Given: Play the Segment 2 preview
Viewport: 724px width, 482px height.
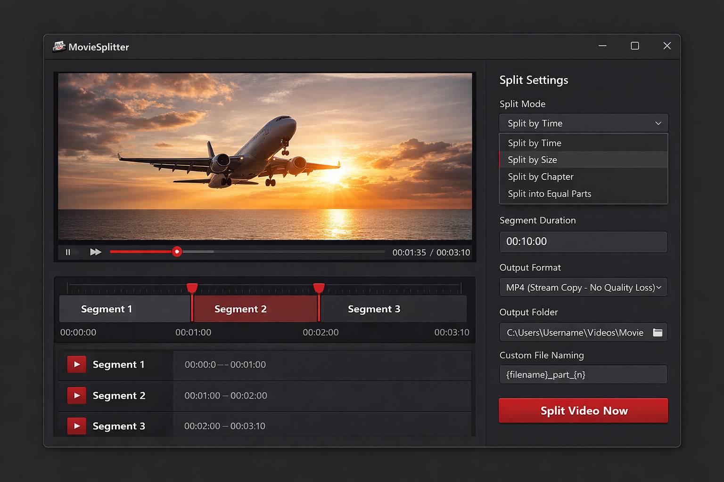Looking at the screenshot, I should (x=76, y=395).
